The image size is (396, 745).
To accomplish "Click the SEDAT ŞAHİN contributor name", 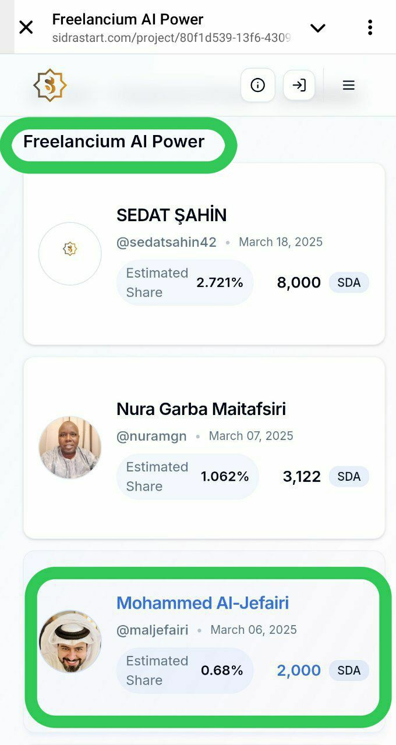I will coord(171,215).
